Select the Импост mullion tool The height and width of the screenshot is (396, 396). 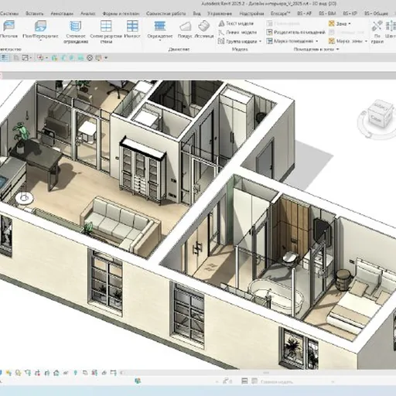click(132, 29)
